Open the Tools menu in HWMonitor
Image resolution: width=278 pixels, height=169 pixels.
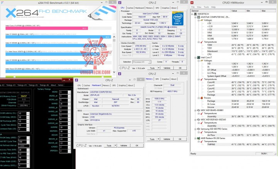tap(206, 7)
